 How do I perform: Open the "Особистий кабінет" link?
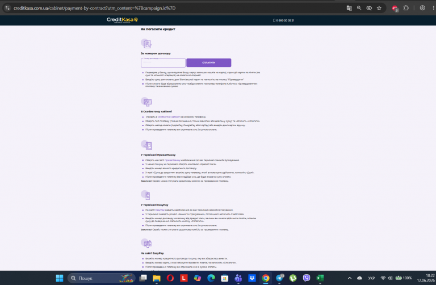[x=169, y=117]
